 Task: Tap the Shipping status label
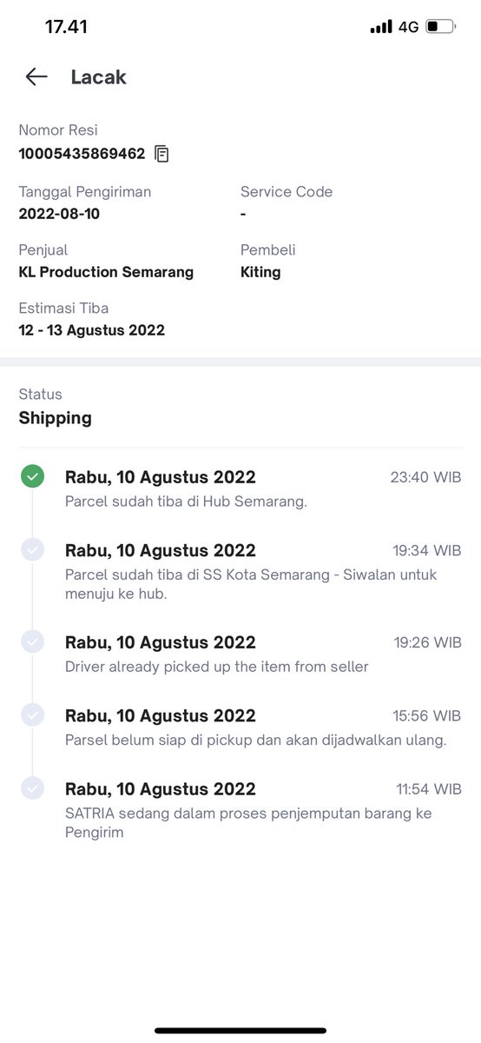[x=56, y=418]
